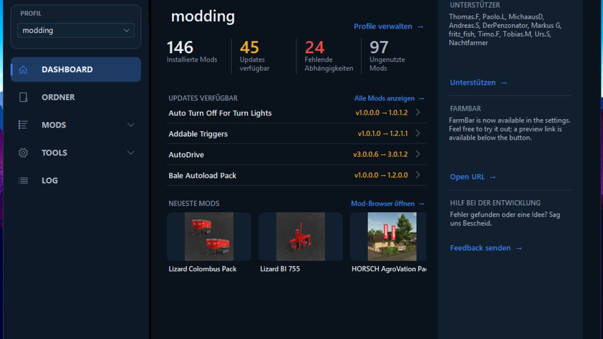Click the Mods list icon in sidebar

click(x=23, y=125)
